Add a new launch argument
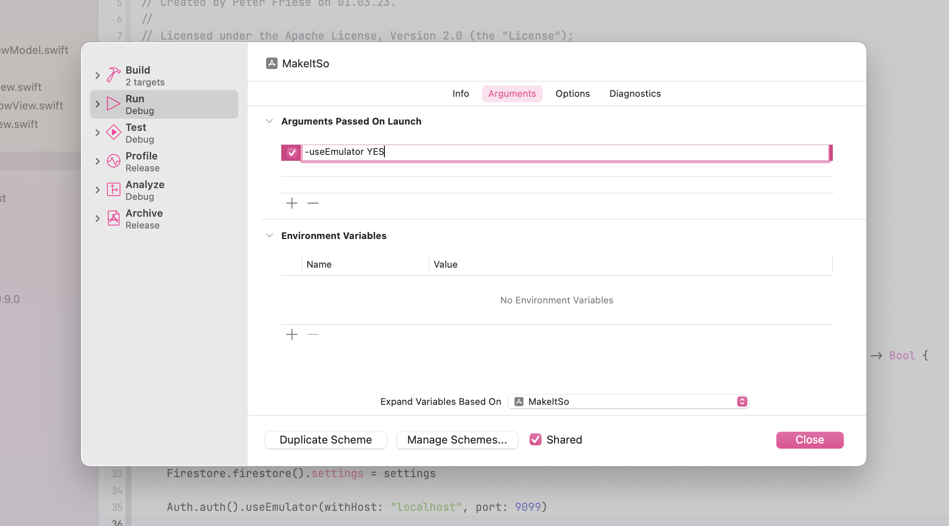Viewport: 949px width, 526px height. 292,203
